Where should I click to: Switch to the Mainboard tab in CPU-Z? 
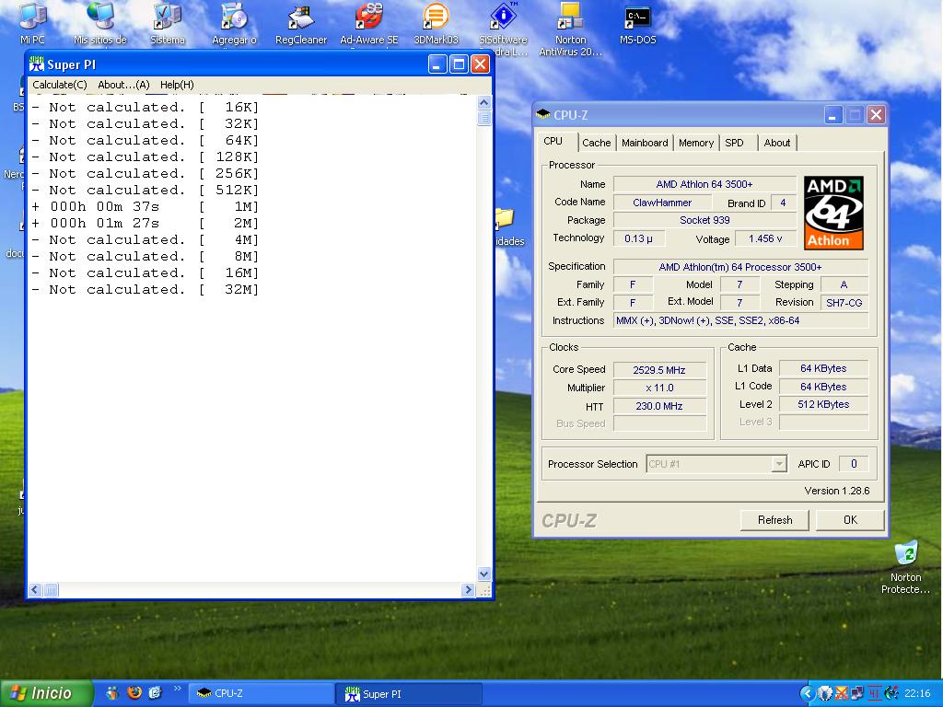pos(645,143)
